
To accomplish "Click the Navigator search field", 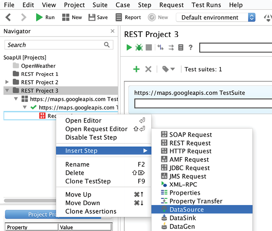I will 59,45.
